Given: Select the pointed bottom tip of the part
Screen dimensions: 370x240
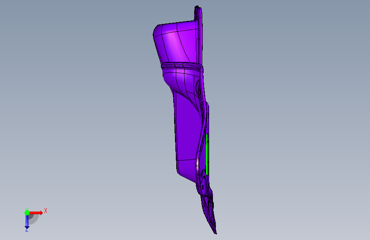Looking at the screenshot, I should [x=216, y=233].
